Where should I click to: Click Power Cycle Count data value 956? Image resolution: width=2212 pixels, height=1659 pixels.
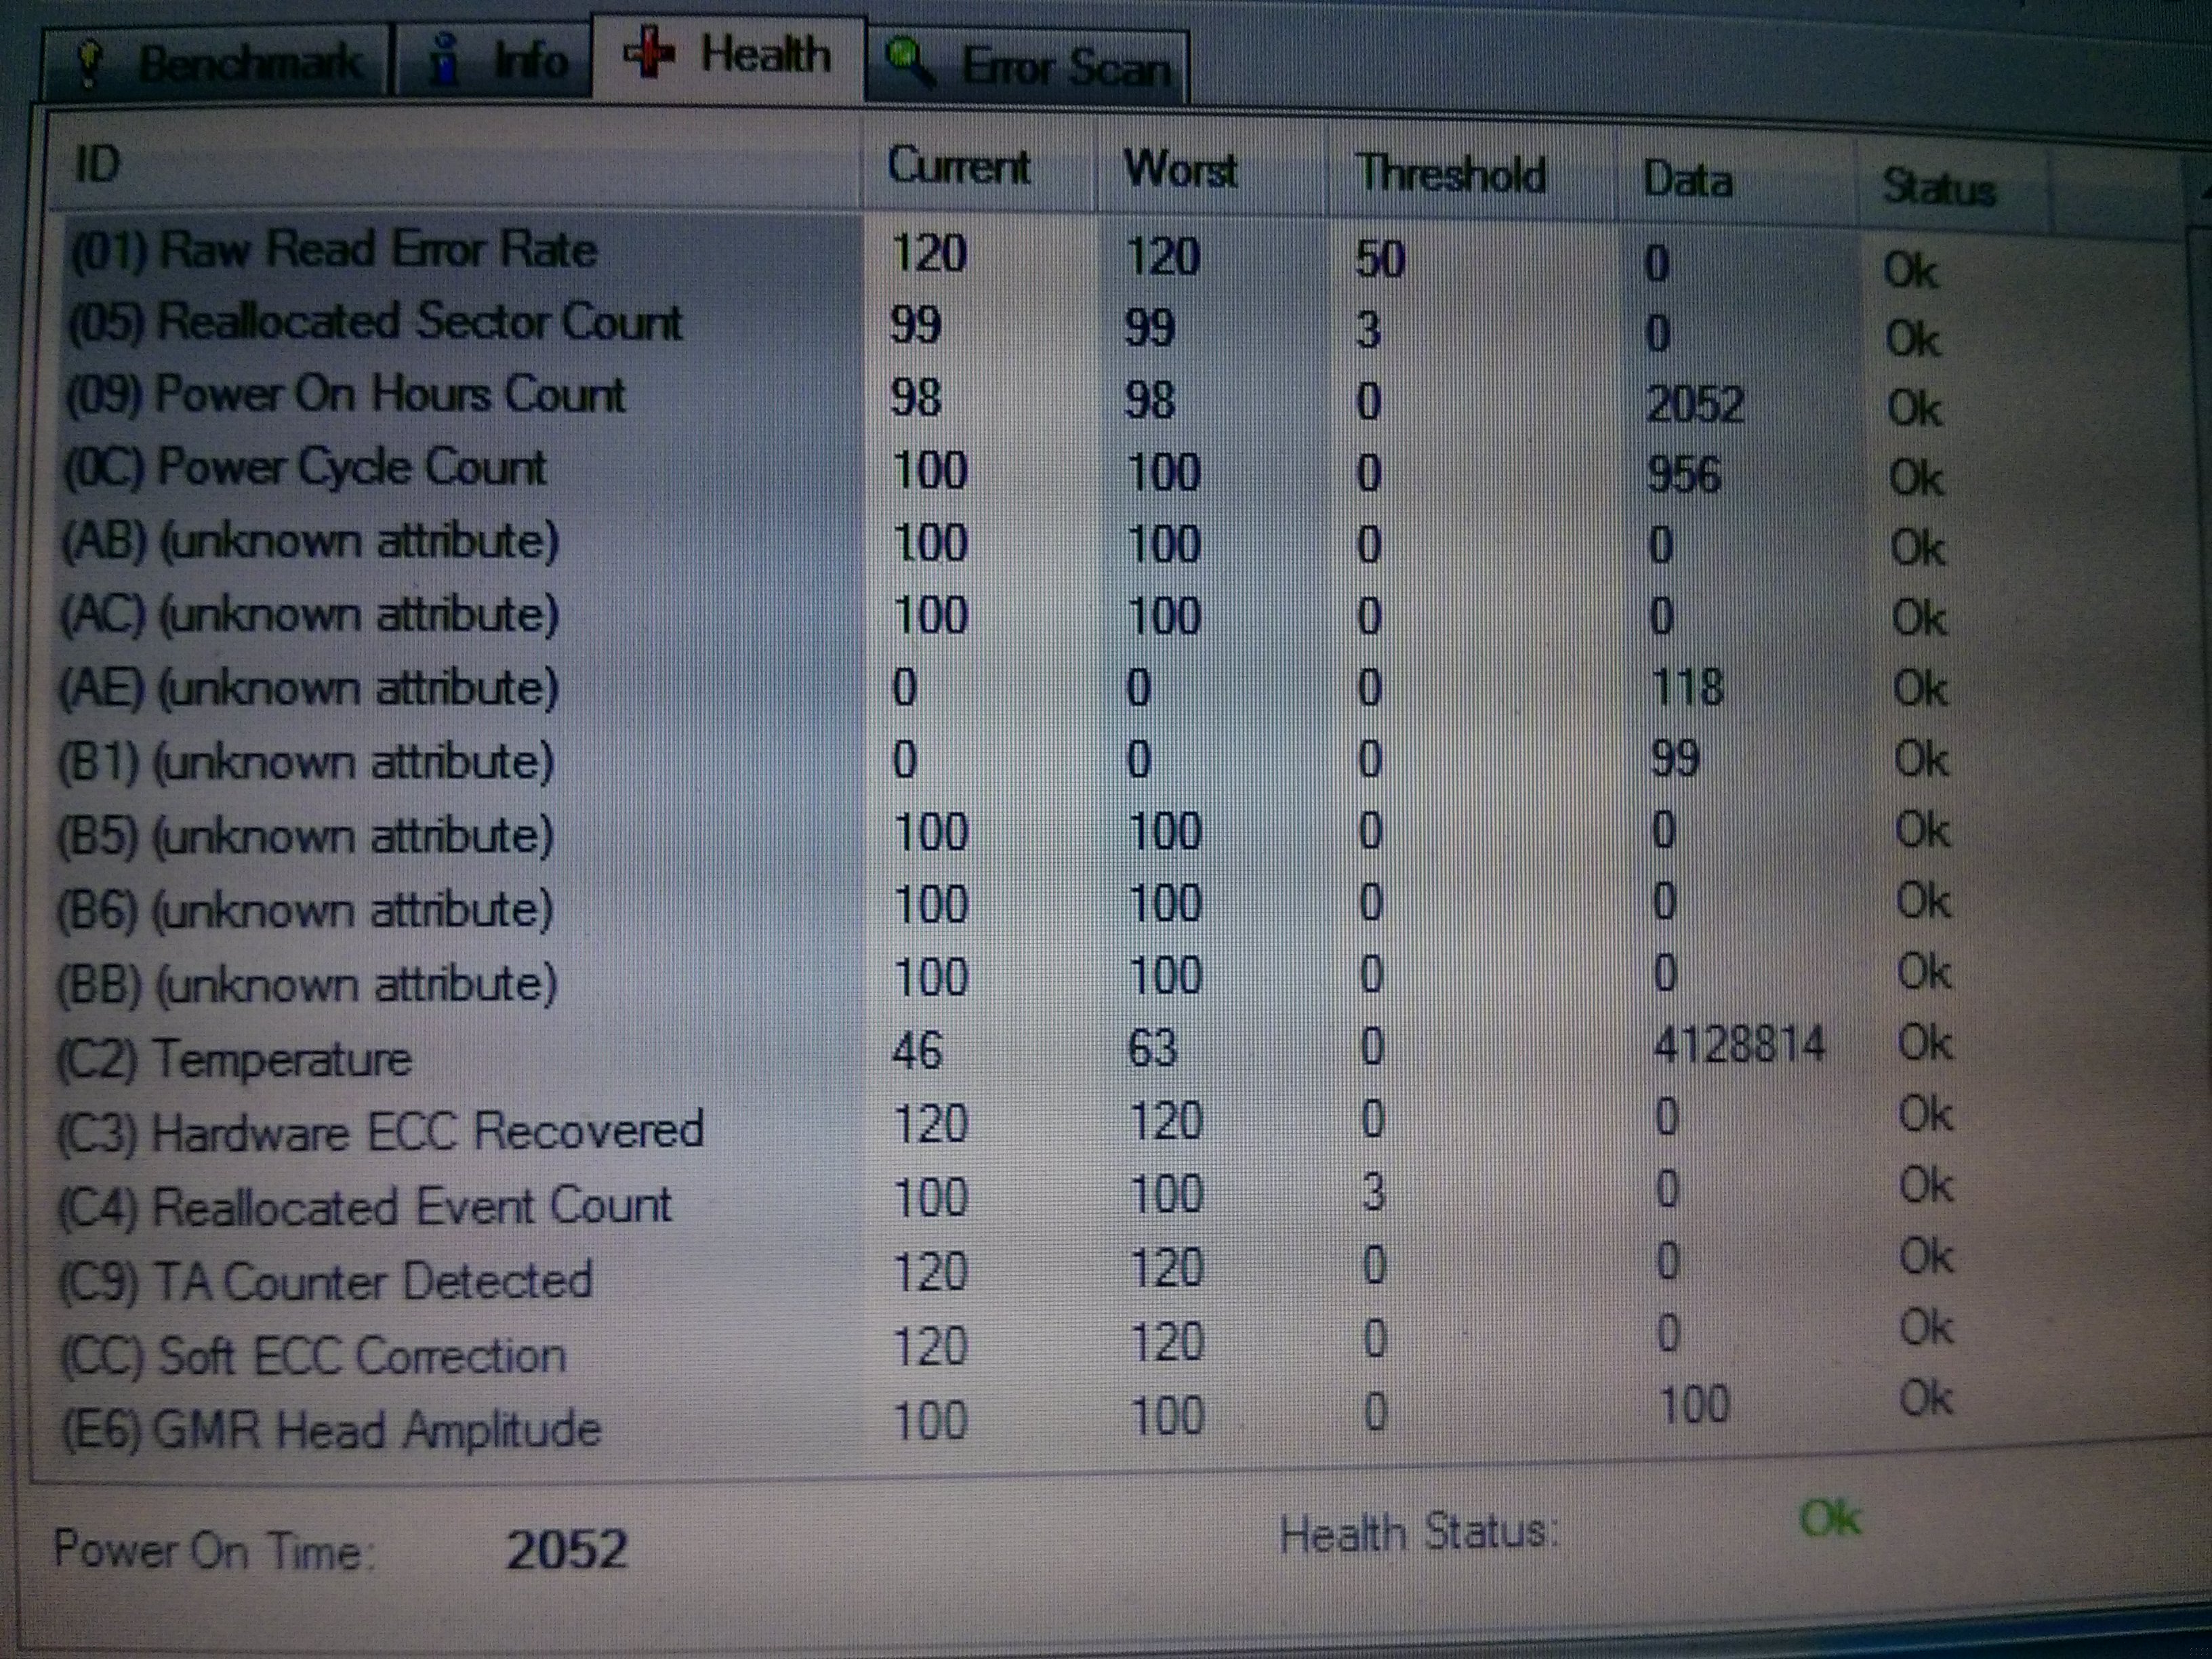[1684, 474]
